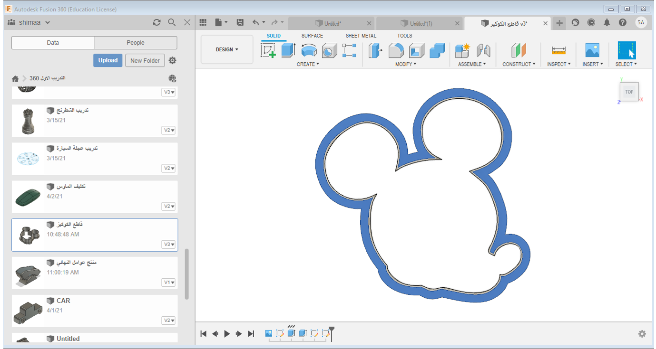Redo the last undone action

274,22
